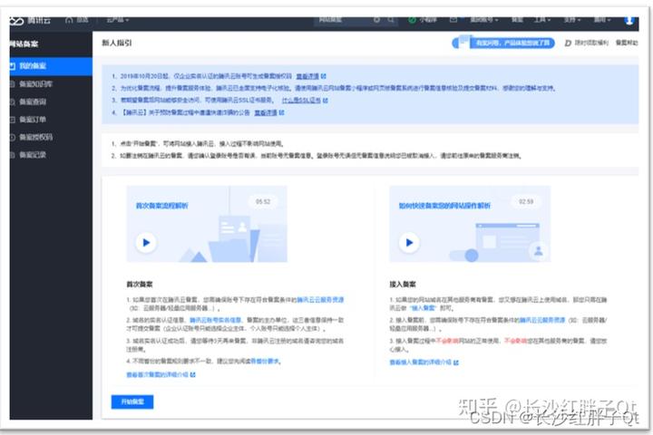The height and width of the screenshot is (435, 653).
Task: Expand the 工具 dropdown in top bar
Action: 542,20
